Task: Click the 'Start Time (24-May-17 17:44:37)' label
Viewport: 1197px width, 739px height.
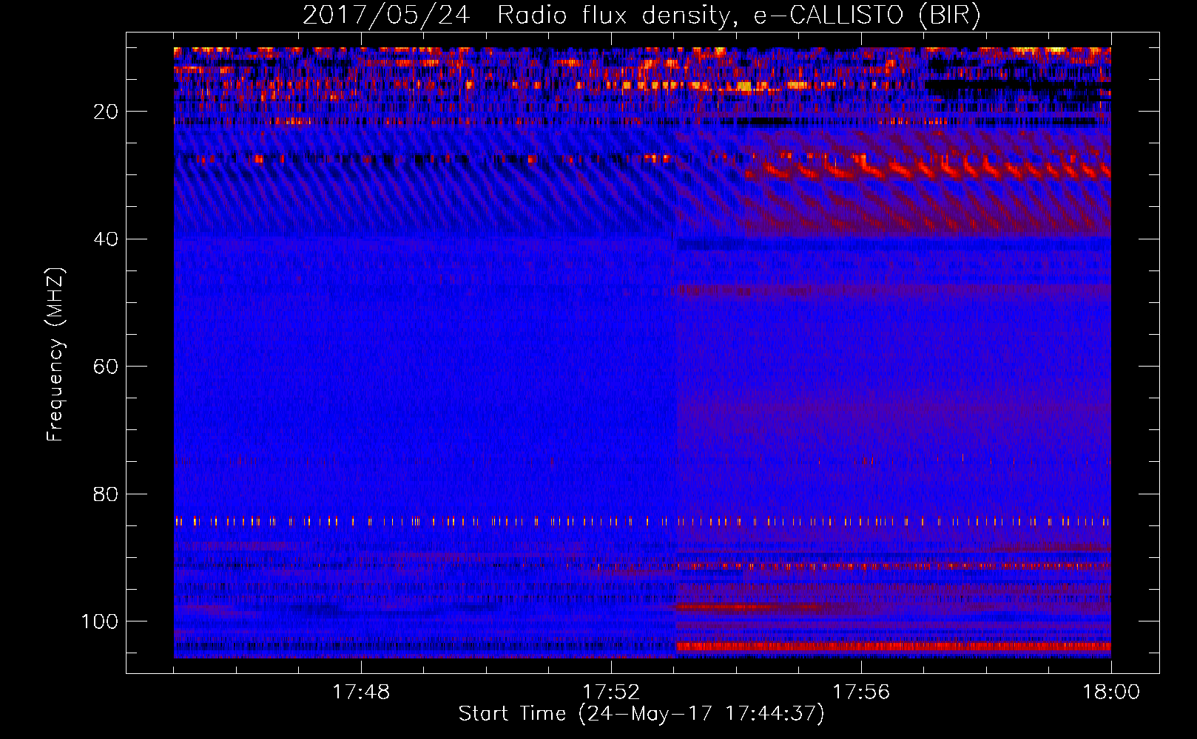Action: coord(641,714)
